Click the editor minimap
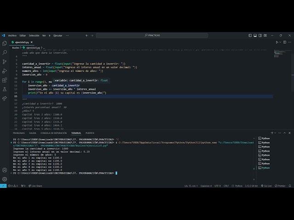This screenshot has width=294, height=220. 281,53
